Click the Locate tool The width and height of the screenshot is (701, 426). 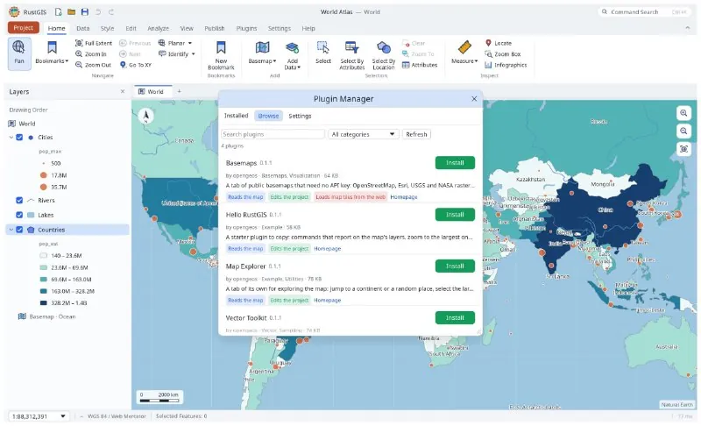(499, 43)
